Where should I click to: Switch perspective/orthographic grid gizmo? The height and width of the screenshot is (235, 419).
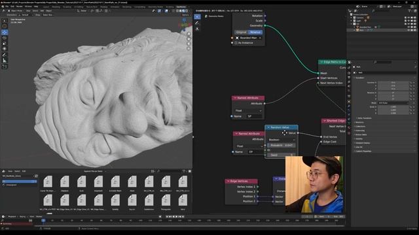(189, 48)
